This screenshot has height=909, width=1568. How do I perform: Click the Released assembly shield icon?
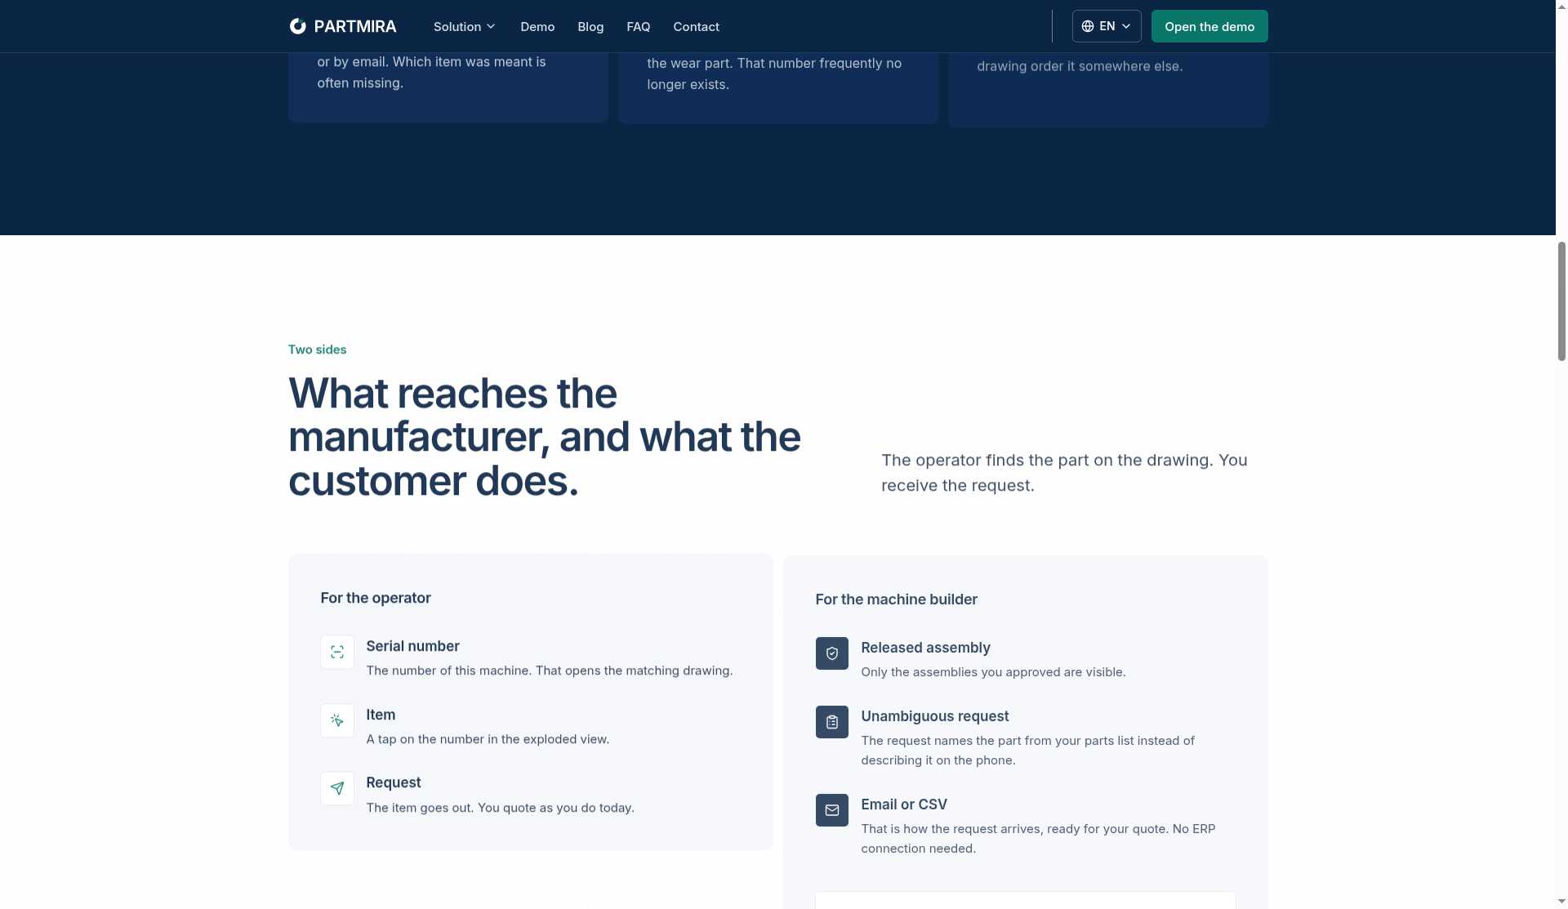832,653
